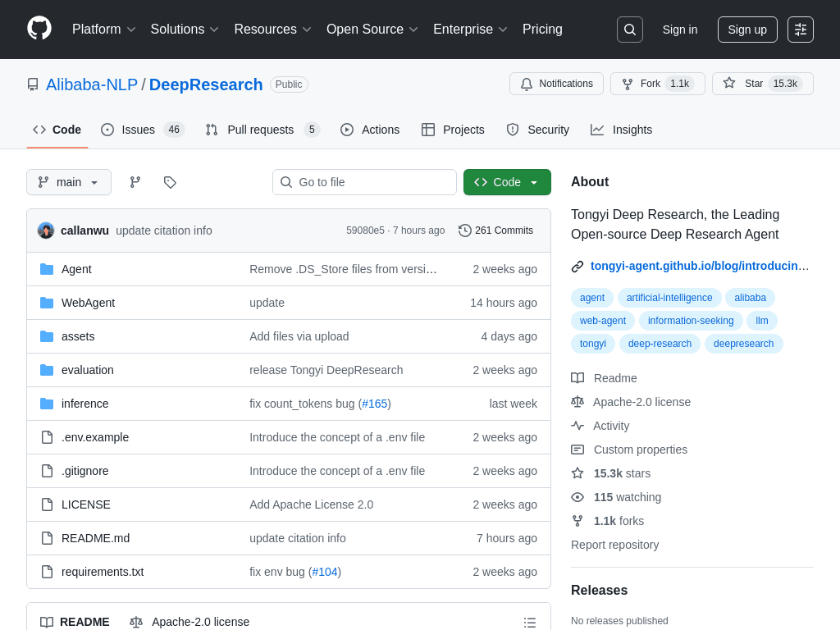
Task: Open the search magnifier icon in header
Action: pyautogui.click(x=630, y=30)
